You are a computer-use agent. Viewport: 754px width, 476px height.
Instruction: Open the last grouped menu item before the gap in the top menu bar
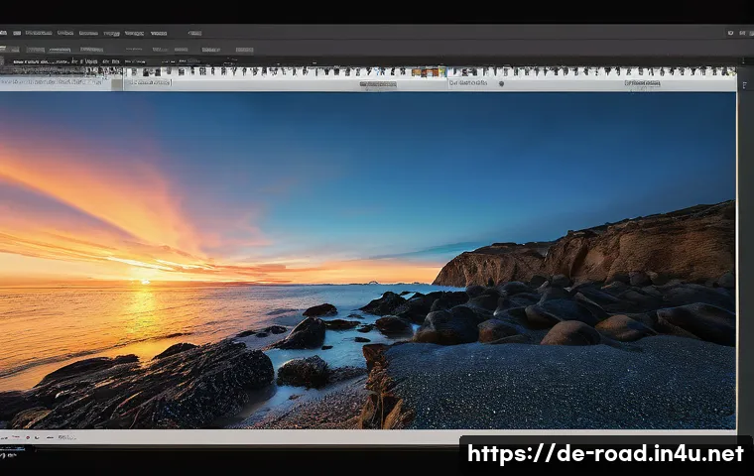pyautogui.click(x=159, y=33)
